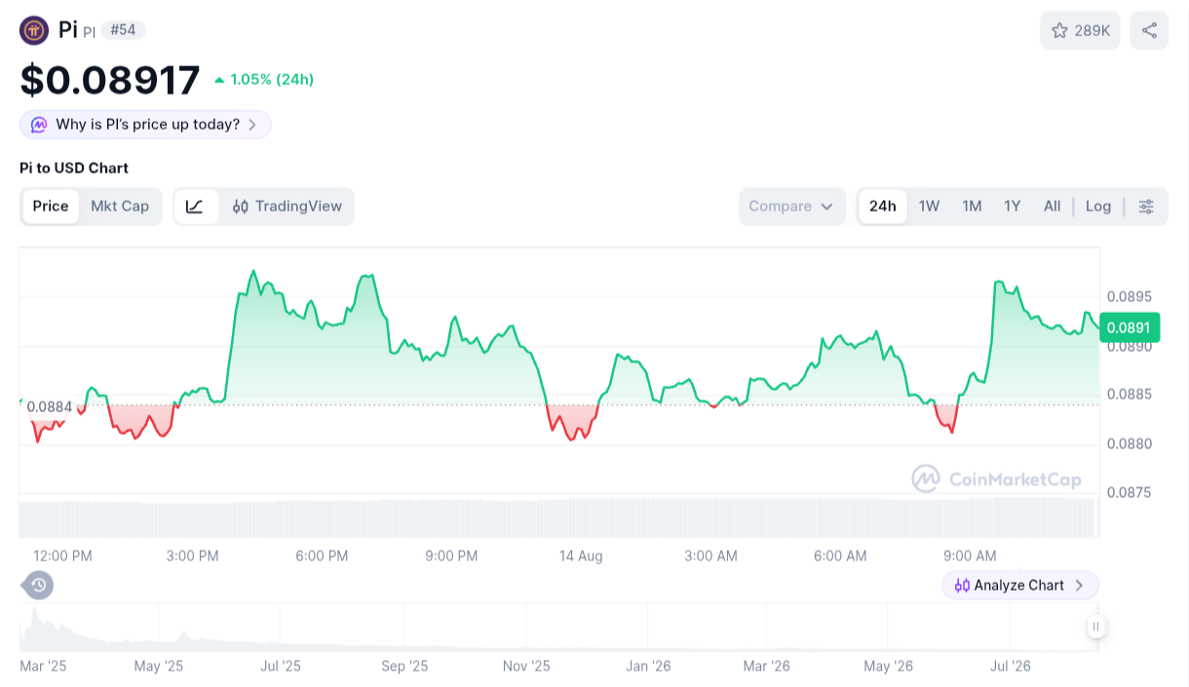Click the range slider pause handle

(1096, 627)
